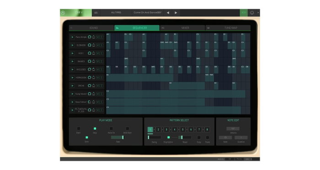
Task: Enable the Start play mode checkbox
Action: click(x=79, y=128)
